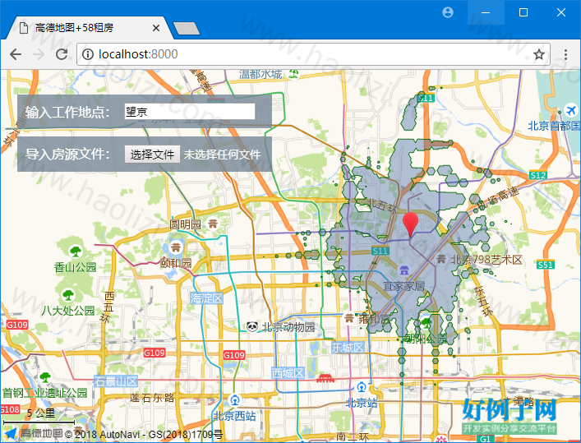Open a new tab button
The width and height of the screenshot is (581, 443).
187,29
